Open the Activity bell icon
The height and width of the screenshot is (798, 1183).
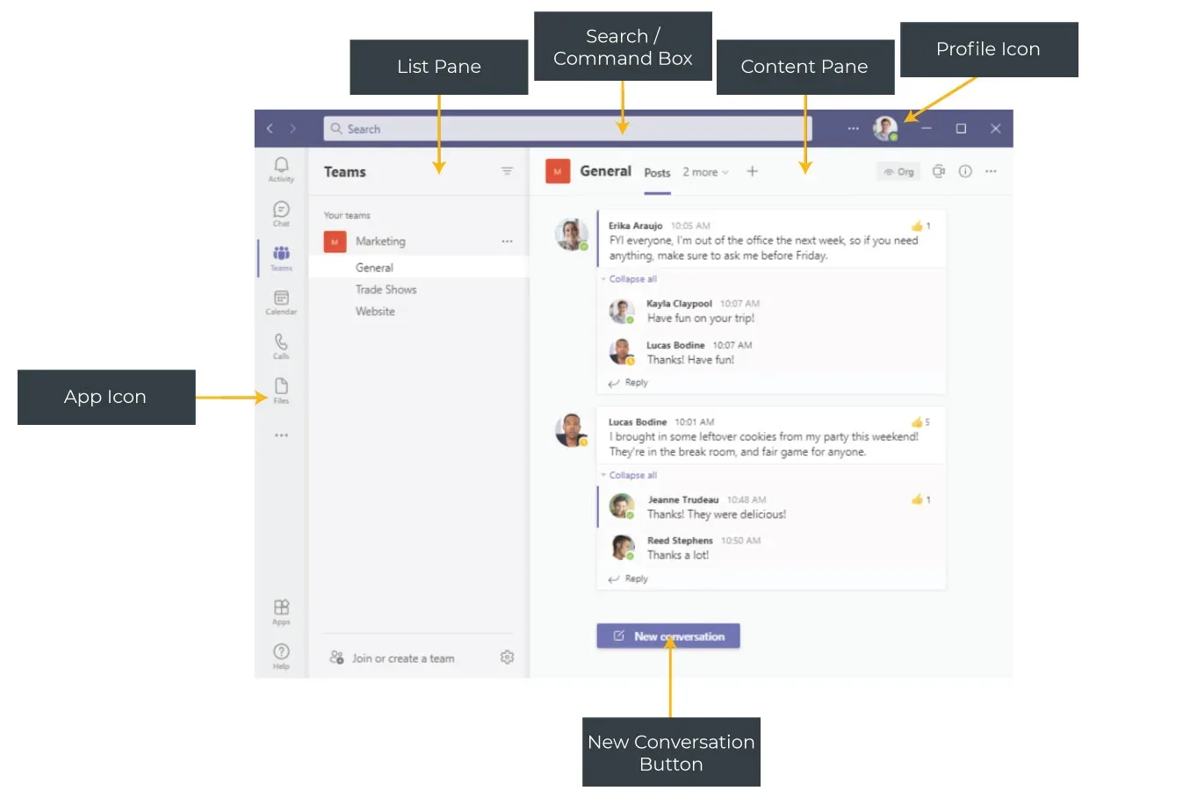pyautogui.click(x=281, y=167)
